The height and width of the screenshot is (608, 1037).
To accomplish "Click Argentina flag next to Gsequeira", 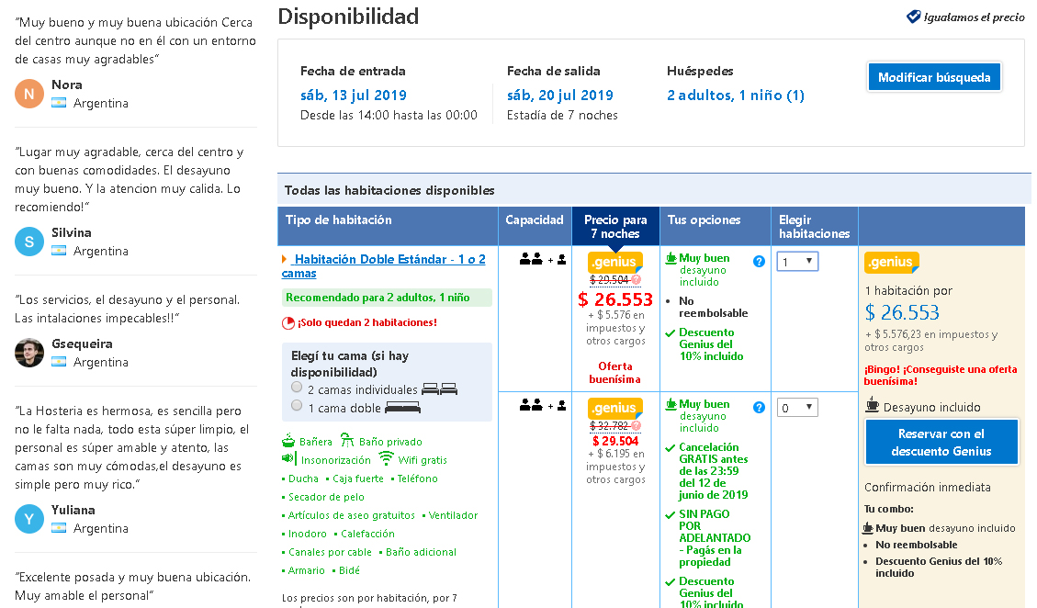I will pos(59,362).
